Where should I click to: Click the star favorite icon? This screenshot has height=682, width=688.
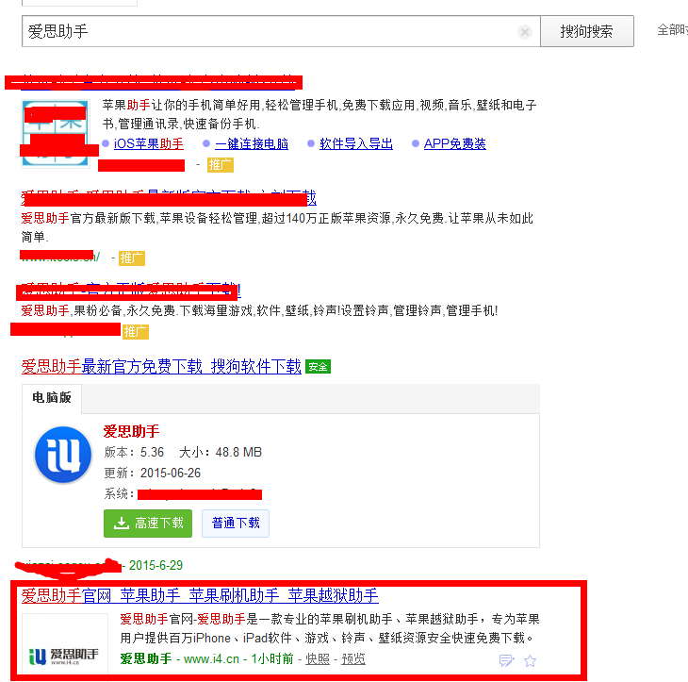click(x=530, y=660)
